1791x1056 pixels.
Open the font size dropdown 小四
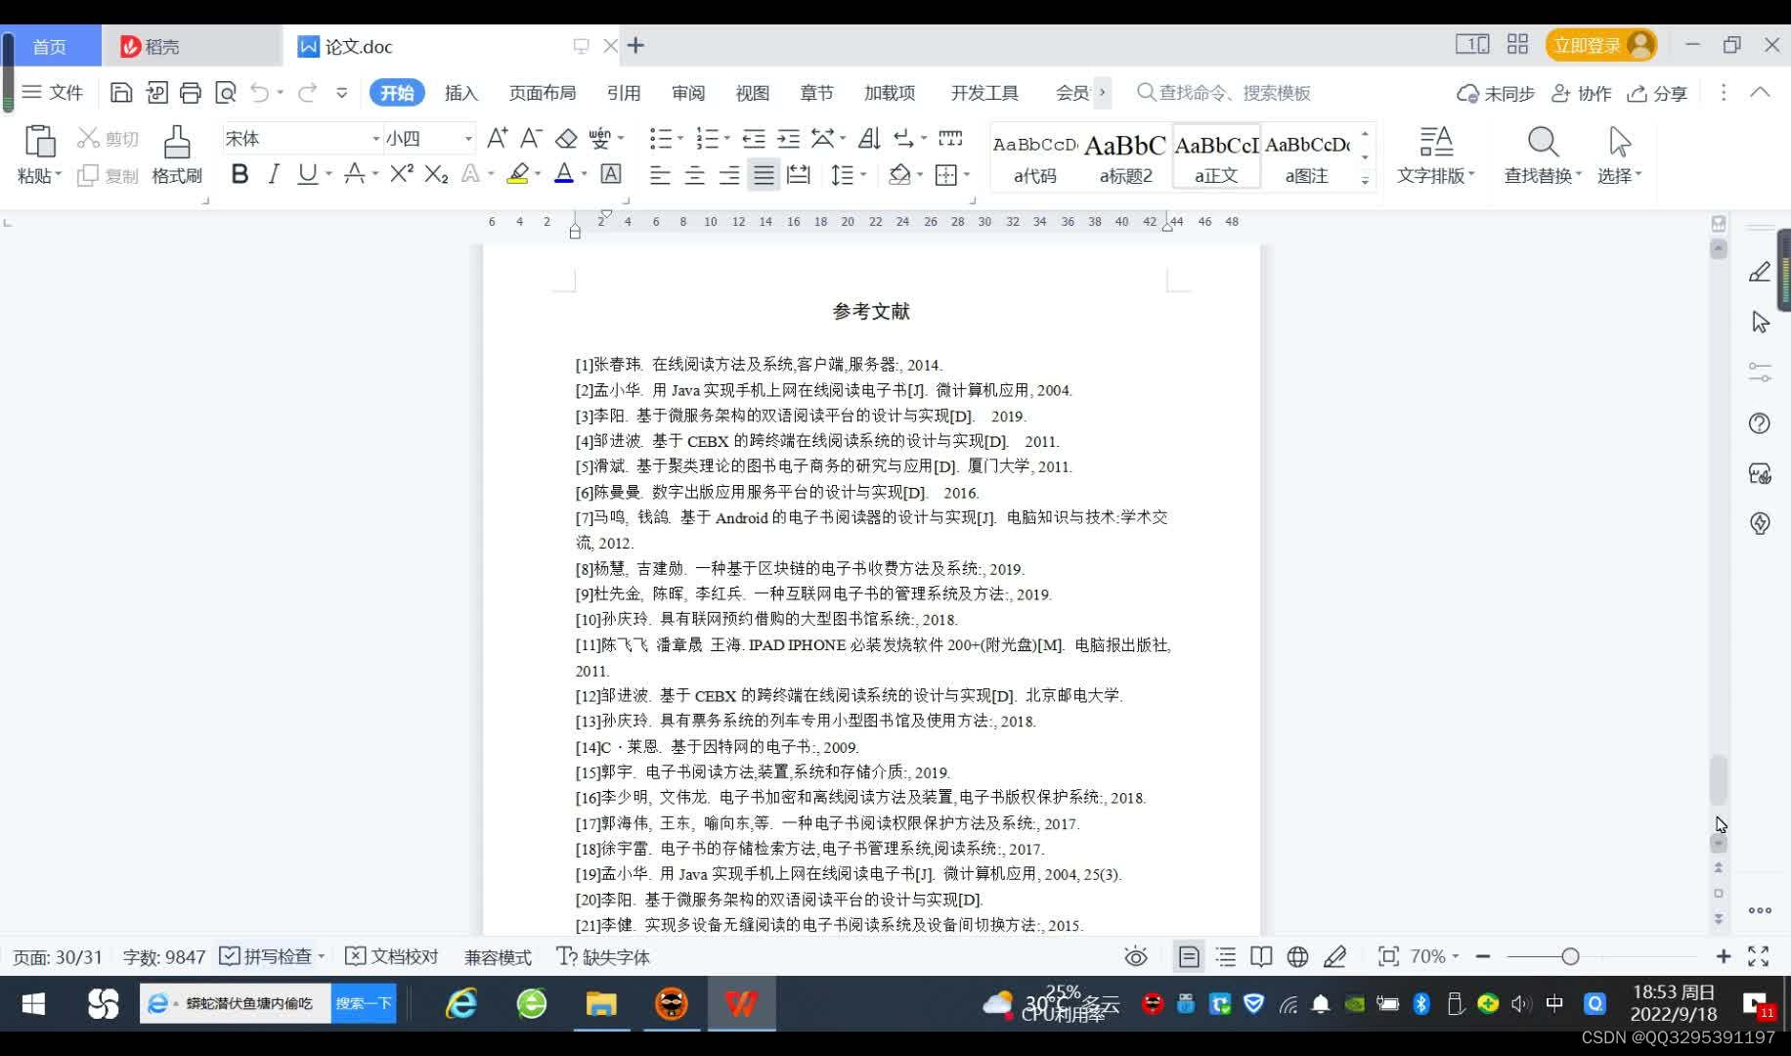point(468,139)
